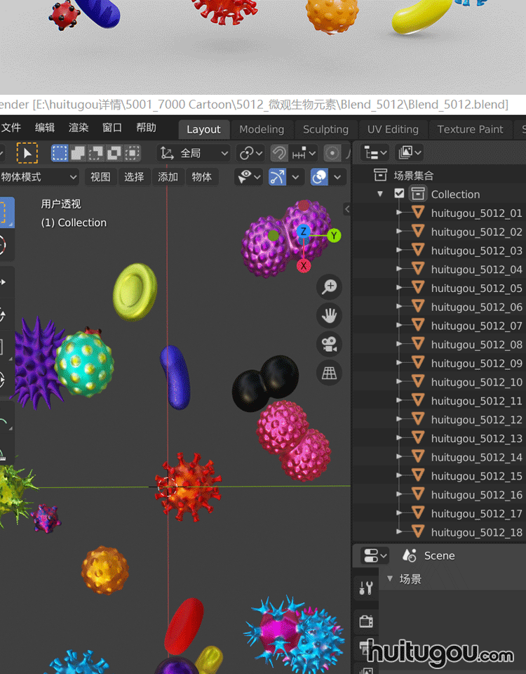The image size is (526, 674).
Task: Click the red X axis gizmo
Action: pyautogui.click(x=304, y=265)
